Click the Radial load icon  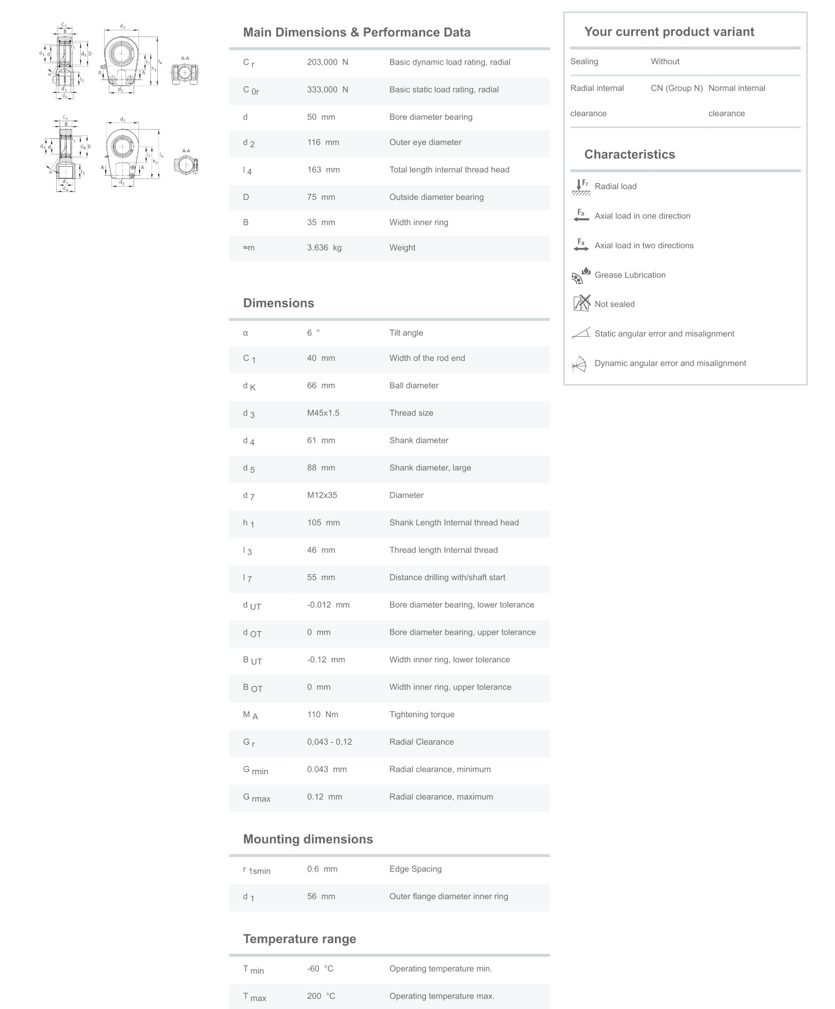[580, 187]
